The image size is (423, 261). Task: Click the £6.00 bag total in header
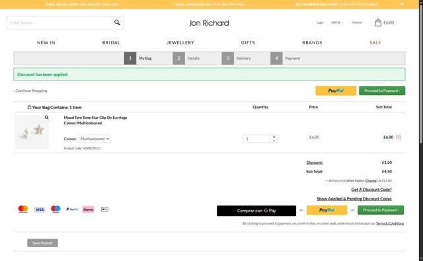389,22
